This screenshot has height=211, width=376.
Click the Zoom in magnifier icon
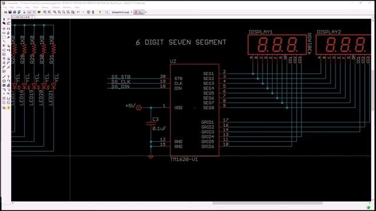pyautogui.click(x=59, y=12)
